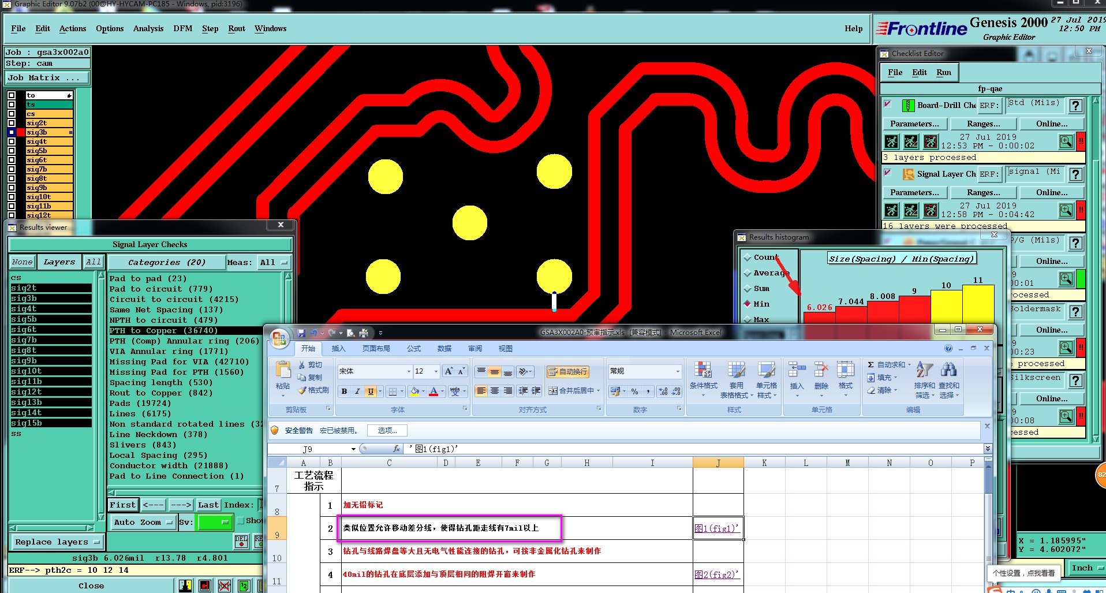Click Paste icon in Excel ribbon

coord(283,370)
